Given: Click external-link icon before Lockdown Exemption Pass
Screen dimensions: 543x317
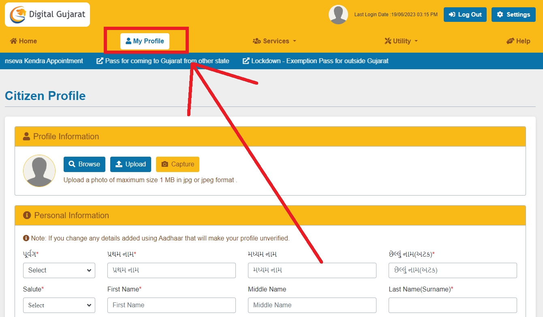Looking at the screenshot, I should point(246,61).
